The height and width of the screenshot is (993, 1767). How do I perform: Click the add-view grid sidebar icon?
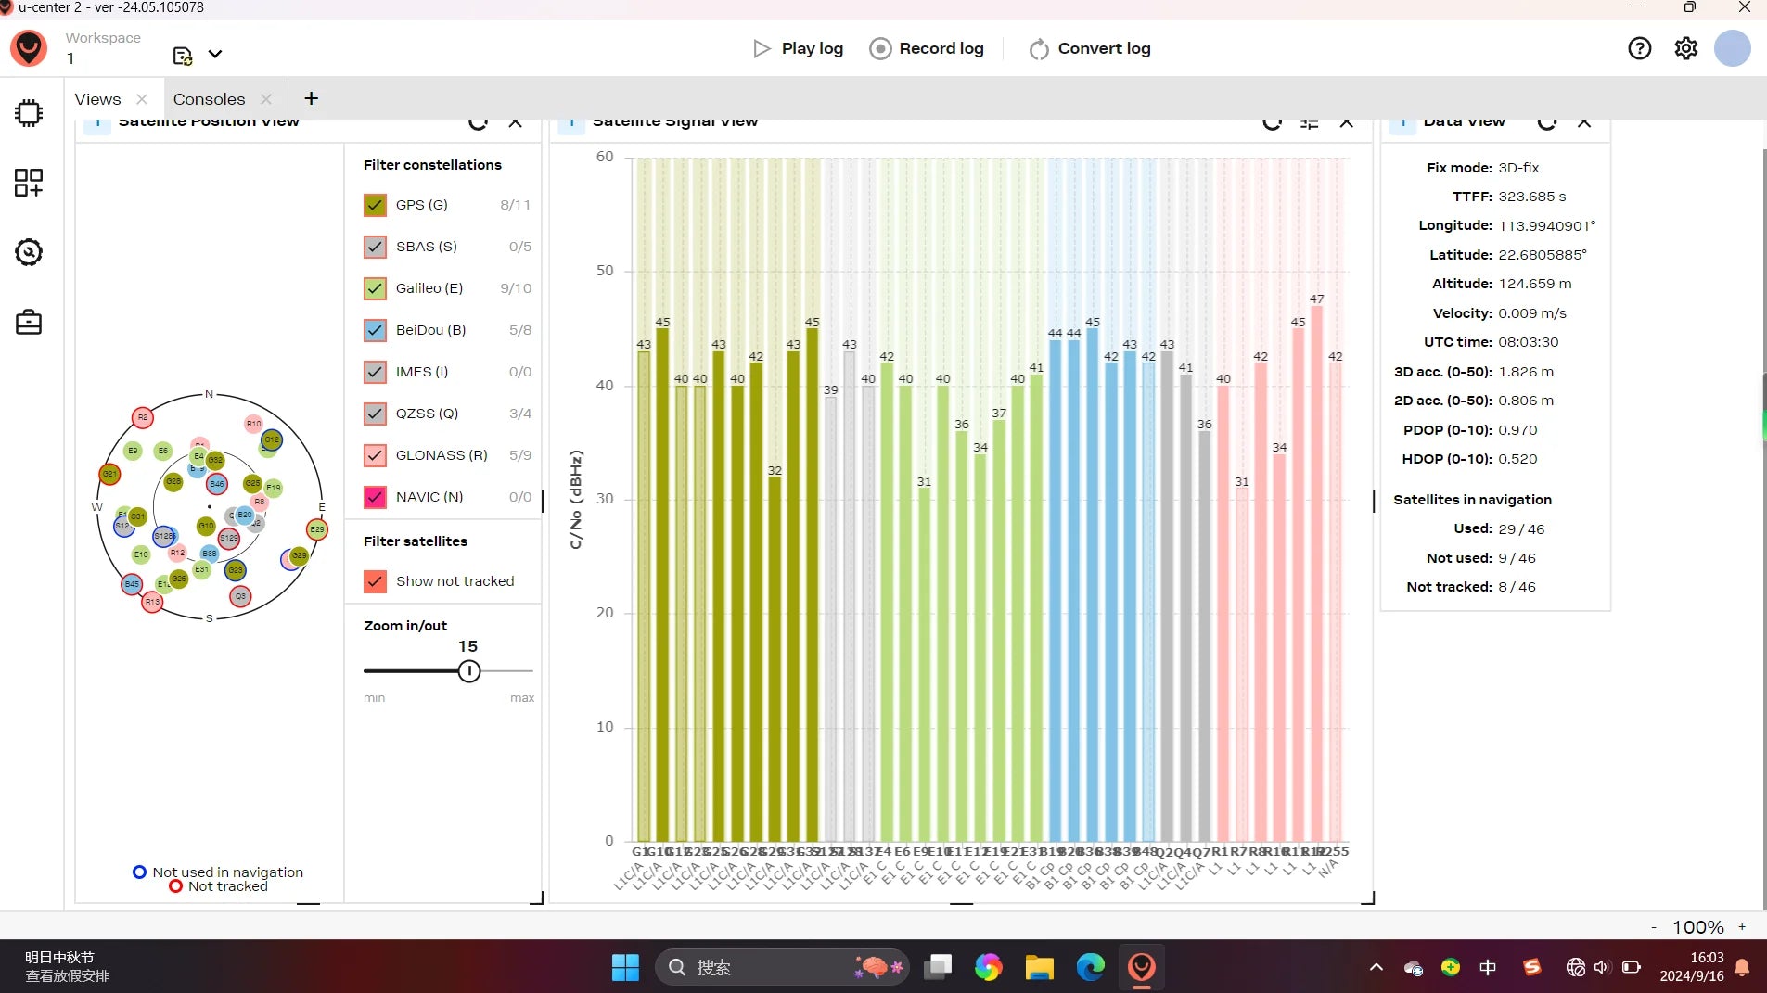29,183
